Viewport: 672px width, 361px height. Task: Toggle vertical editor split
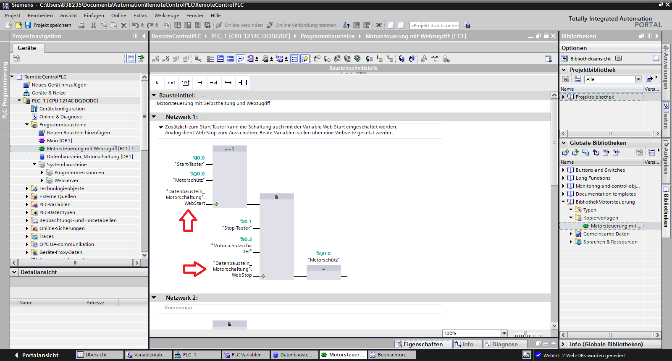(x=401, y=25)
